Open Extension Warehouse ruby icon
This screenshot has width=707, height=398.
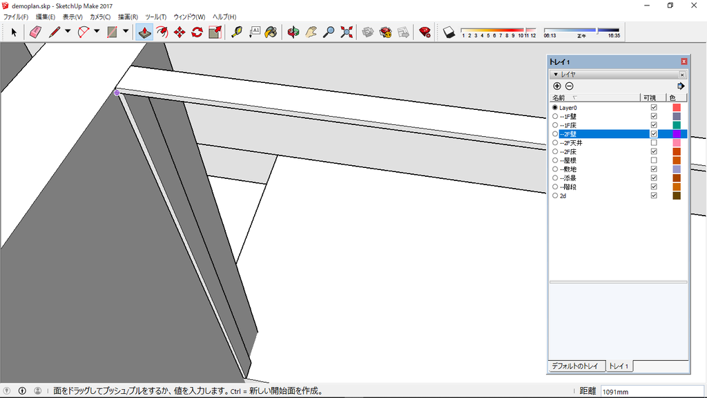point(425,32)
